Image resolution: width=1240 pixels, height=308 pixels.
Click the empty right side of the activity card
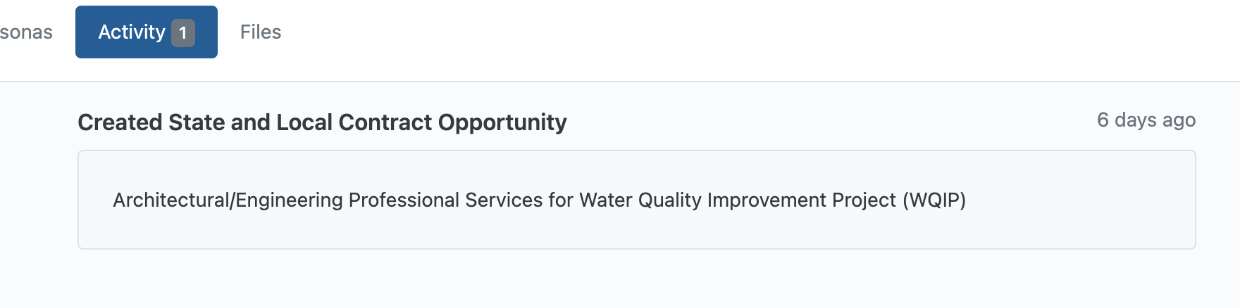[1099, 200]
